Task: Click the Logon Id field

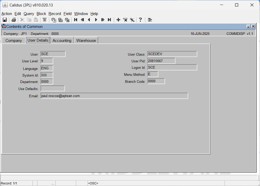Action: click(x=172, y=68)
